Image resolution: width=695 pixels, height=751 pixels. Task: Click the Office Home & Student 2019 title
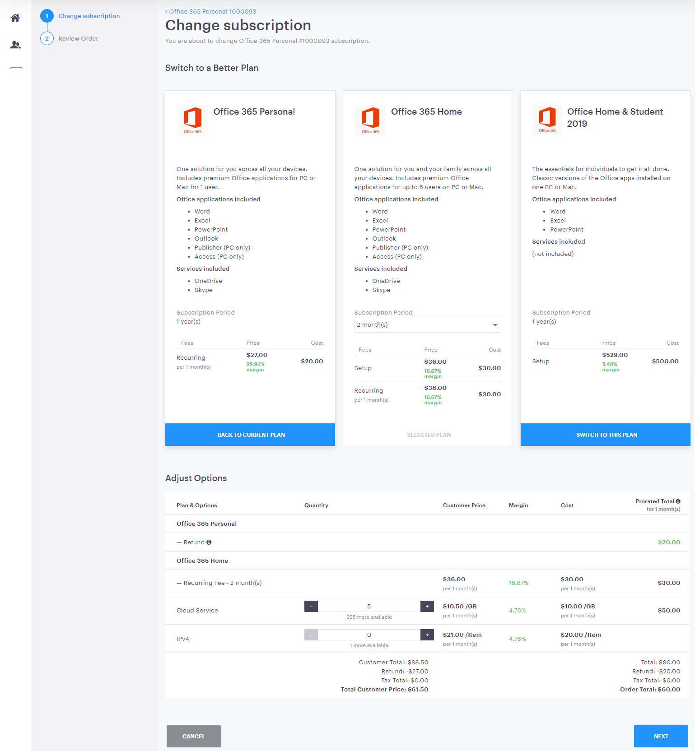pos(615,117)
